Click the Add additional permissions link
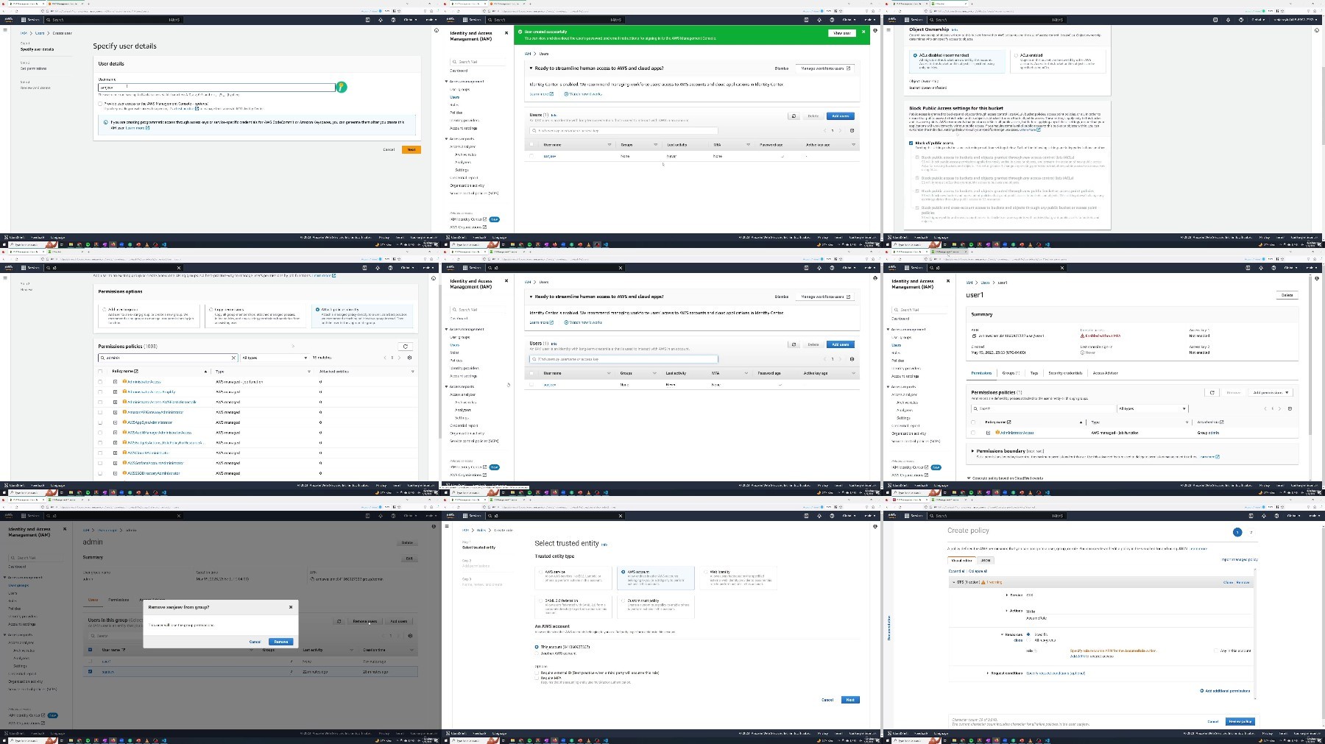This screenshot has width=1325, height=744. (x=1226, y=691)
